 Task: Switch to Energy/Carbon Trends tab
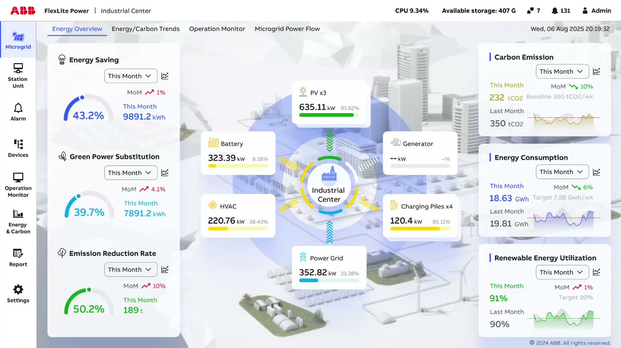pos(146,29)
